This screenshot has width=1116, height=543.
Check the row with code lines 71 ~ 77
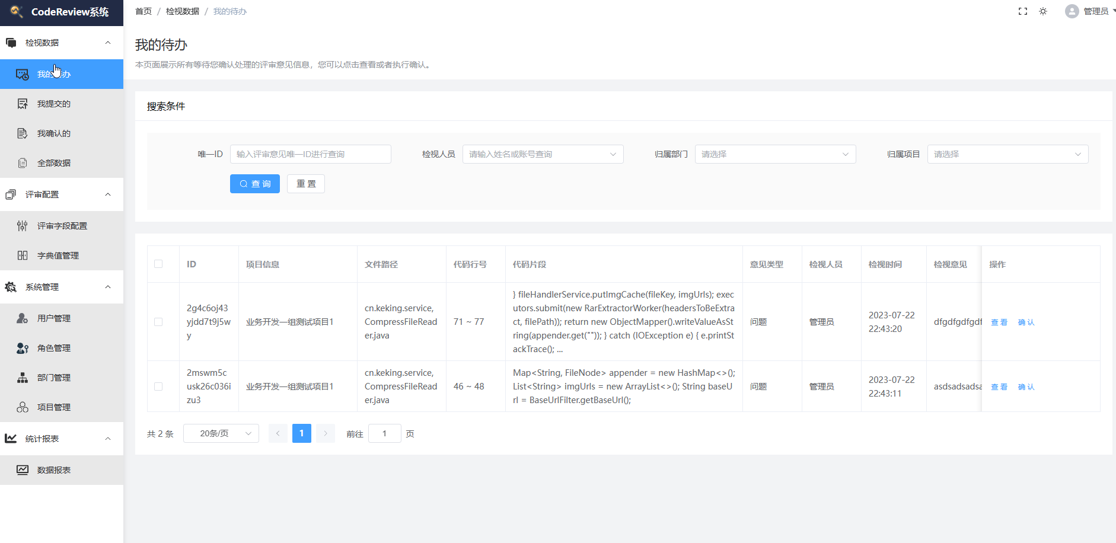(158, 322)
